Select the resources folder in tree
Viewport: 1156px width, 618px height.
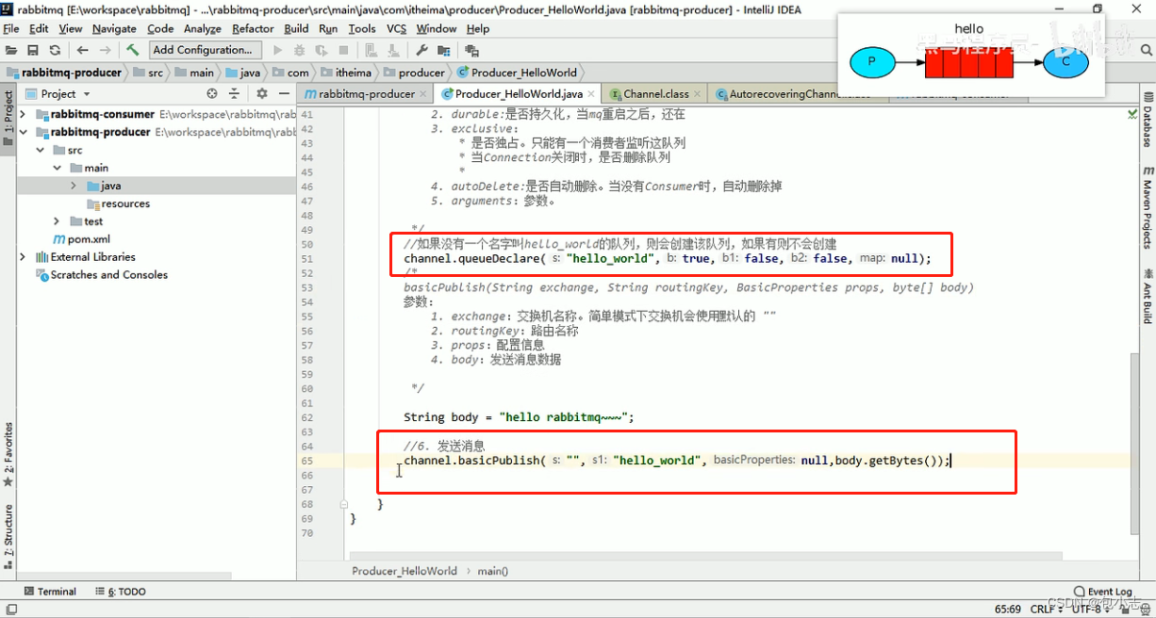point(119,203)
